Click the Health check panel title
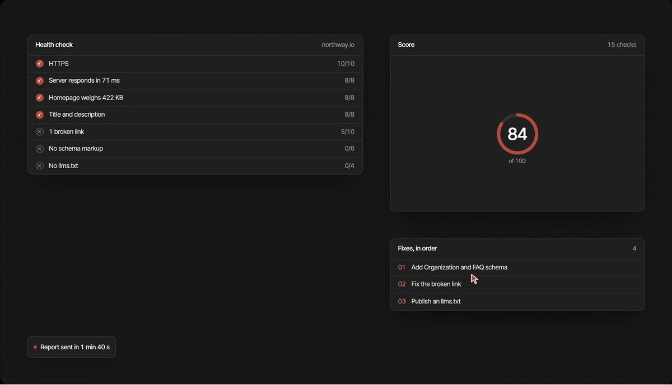The width and height of the screenshot is (672, 385). 54,45
